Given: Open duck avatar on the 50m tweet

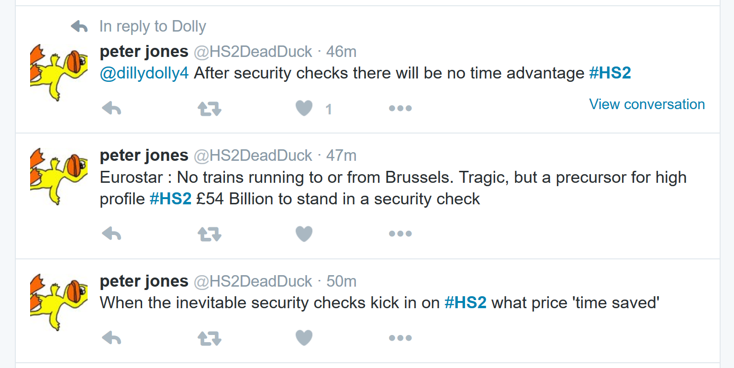Looking at the screenshot, I should tap(58, 301).
